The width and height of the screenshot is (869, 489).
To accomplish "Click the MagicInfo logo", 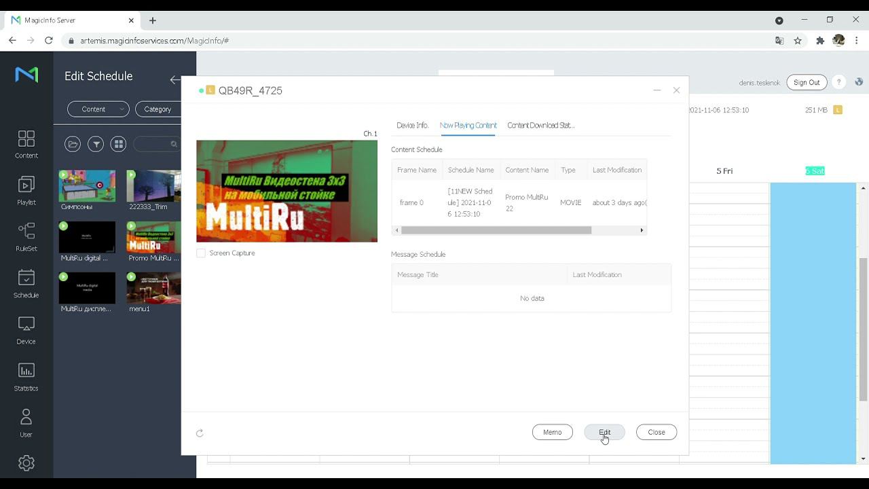I will [x=26, y=74].
